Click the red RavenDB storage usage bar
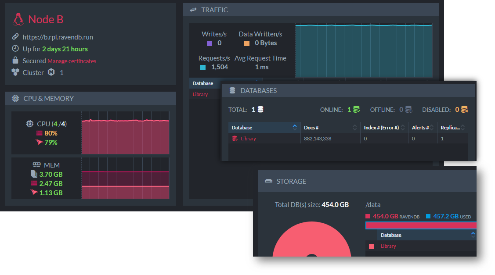Viewport: 495px width, 275px height. tap(421, 225)
